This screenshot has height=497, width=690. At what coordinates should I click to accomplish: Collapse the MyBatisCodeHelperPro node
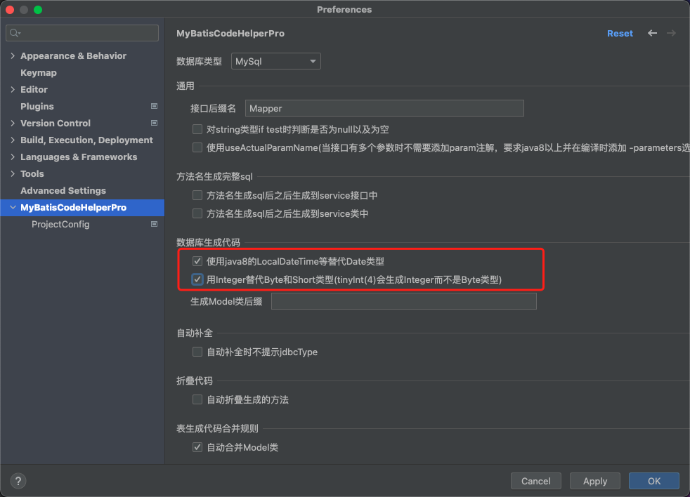13,208
